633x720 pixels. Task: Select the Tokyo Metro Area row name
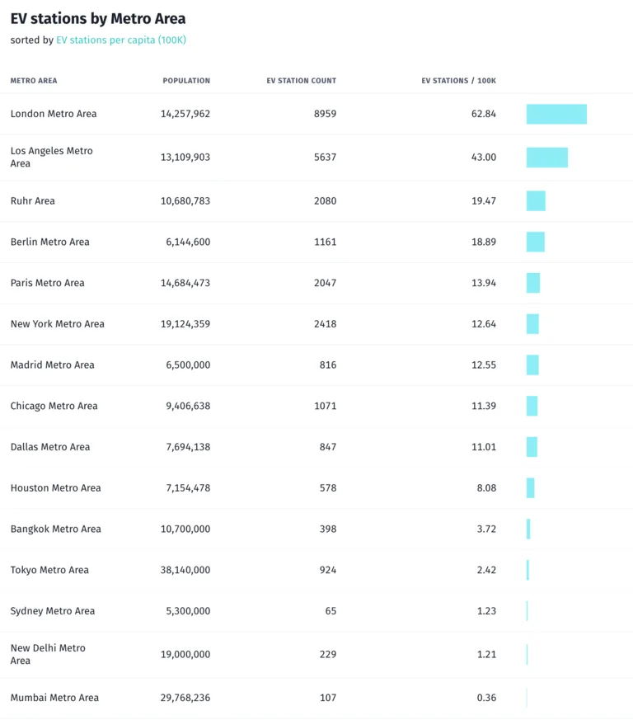49,570
